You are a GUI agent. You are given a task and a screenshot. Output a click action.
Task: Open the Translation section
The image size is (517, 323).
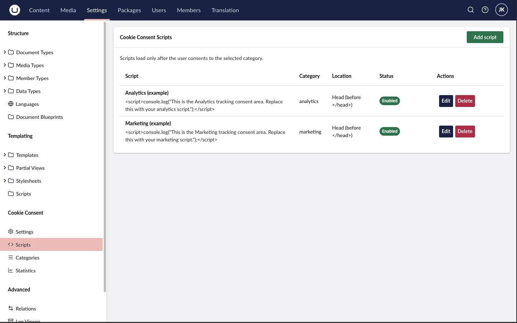pos(225,10)
